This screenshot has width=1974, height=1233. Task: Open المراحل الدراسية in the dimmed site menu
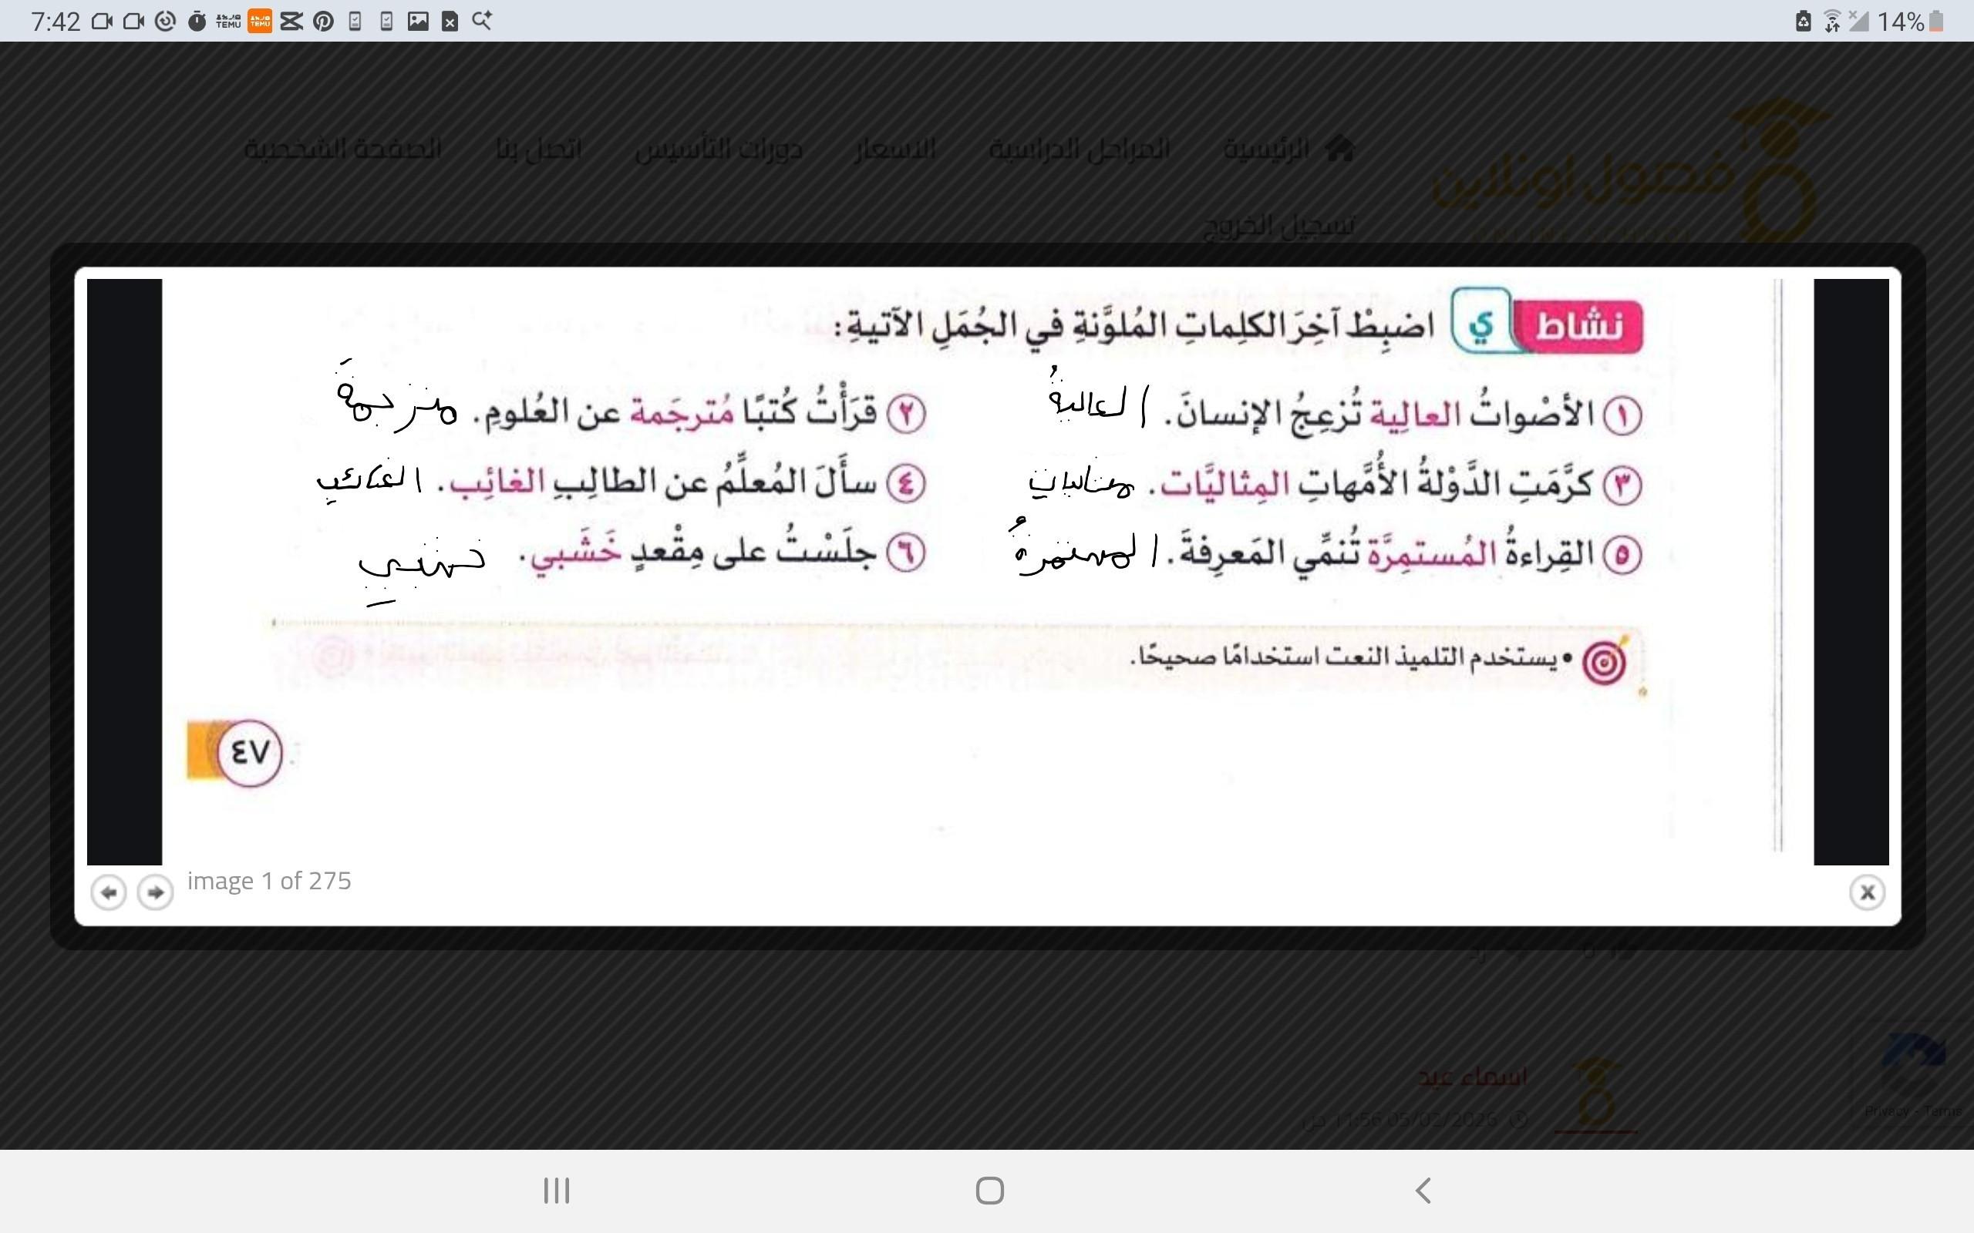coord(1080,150)
